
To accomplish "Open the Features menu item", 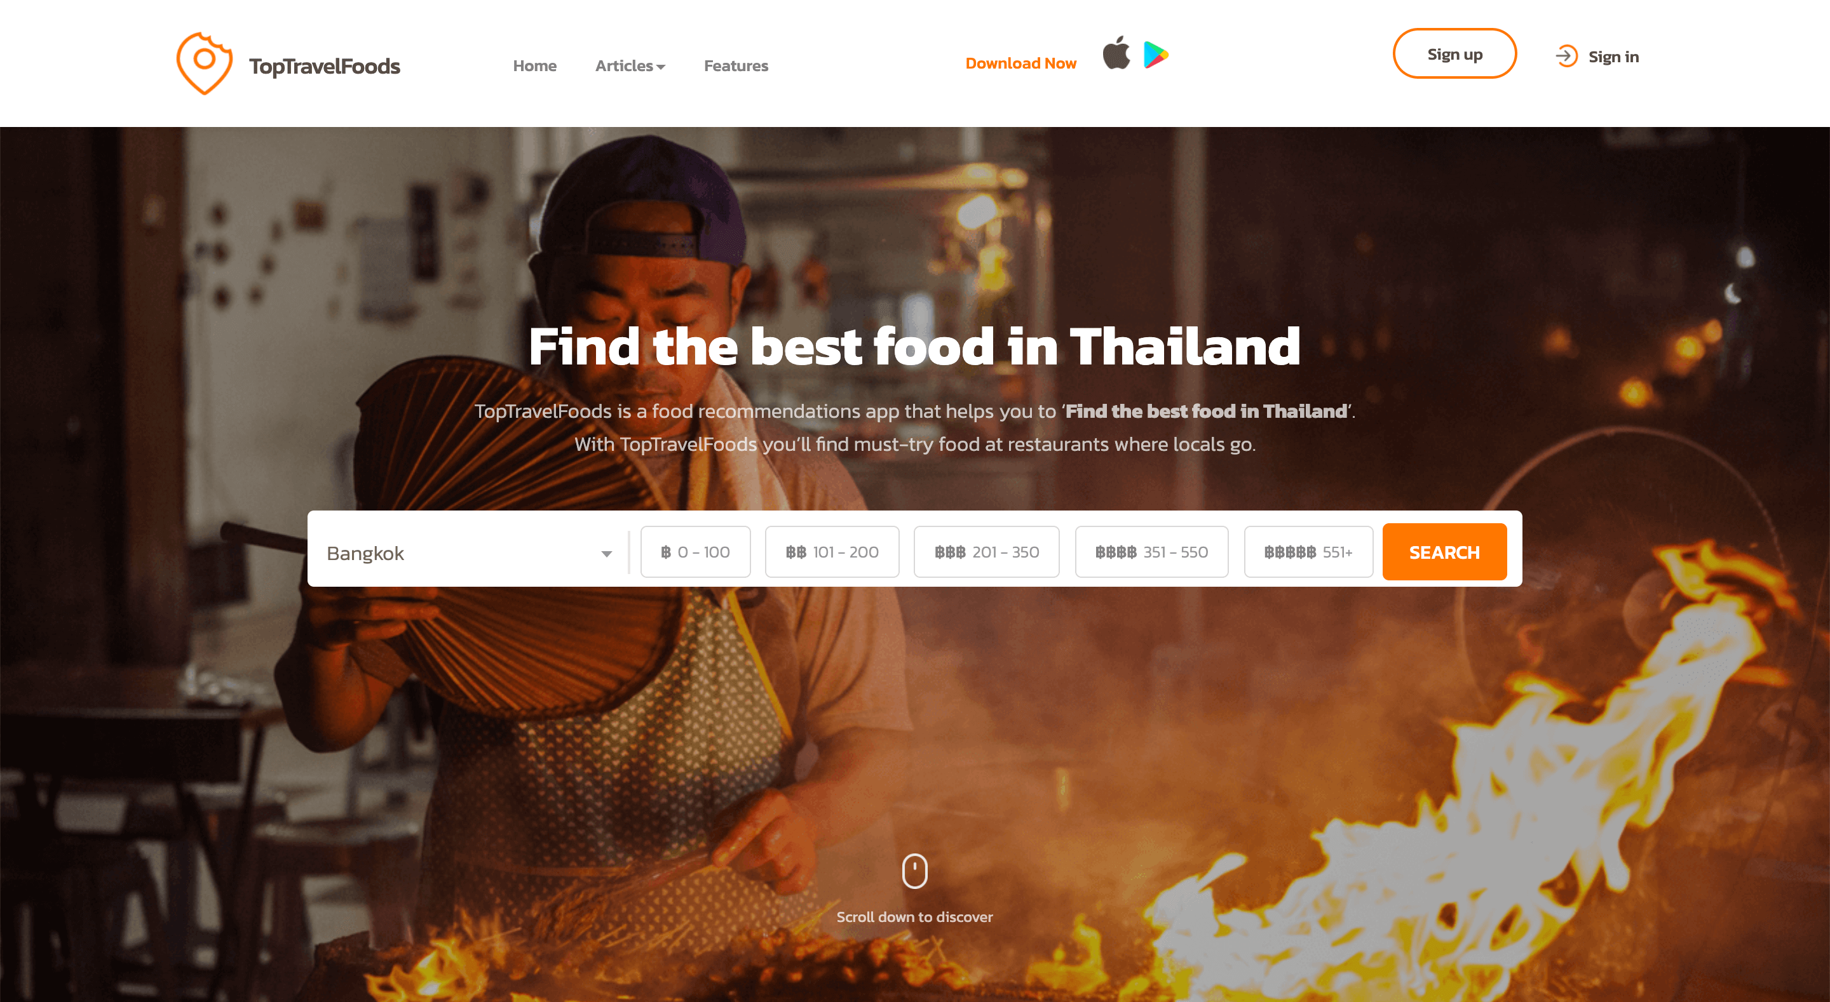I will (736, 65).
